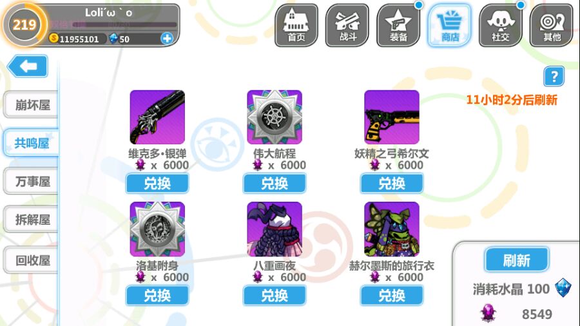Image resolution: width=580 pixels, height=326 pixels.
Task: Select the 赫尔墨斯的旅行衣 item thumbnail
Action: tap(392, 229)
